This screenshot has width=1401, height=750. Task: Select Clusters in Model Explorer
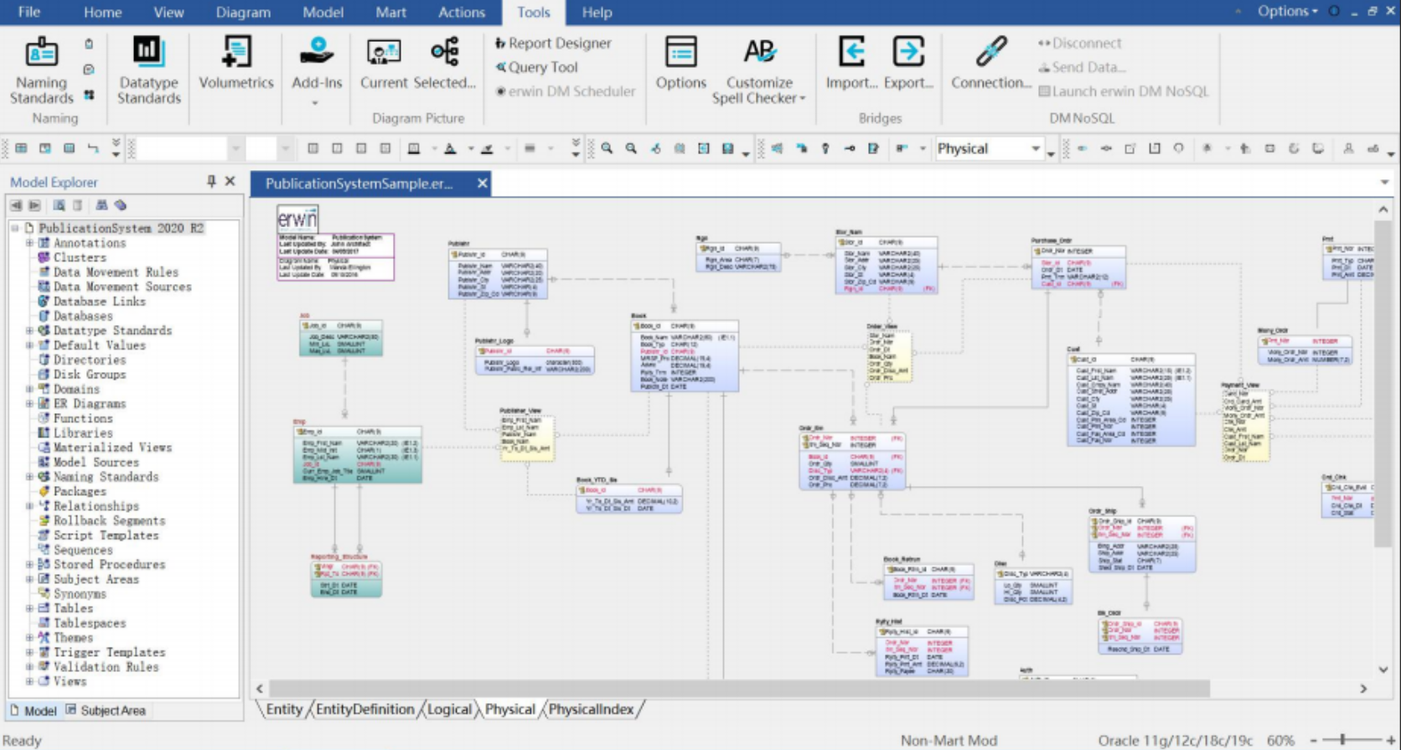click(80, 257)
